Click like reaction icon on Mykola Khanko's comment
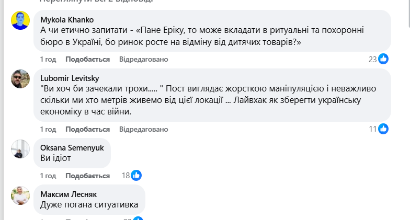The height and width of the screenshot is (220, 410). (x=383, y=59)
